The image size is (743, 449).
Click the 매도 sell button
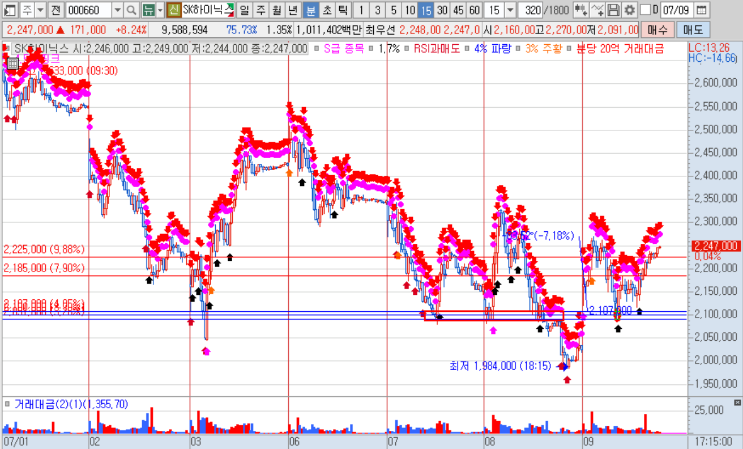693,29
